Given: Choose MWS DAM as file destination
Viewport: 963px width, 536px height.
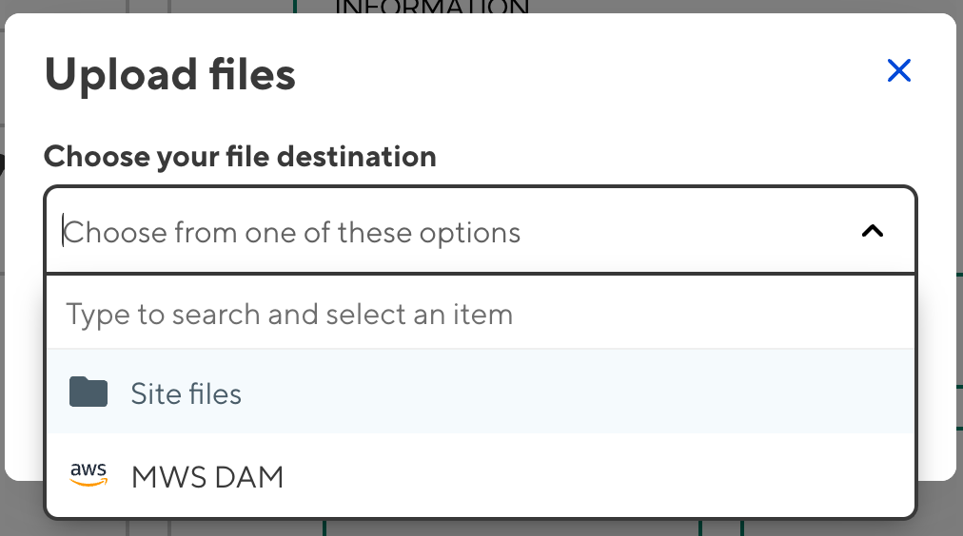Looking at the screenshot, I should click(x=481, y=475).
